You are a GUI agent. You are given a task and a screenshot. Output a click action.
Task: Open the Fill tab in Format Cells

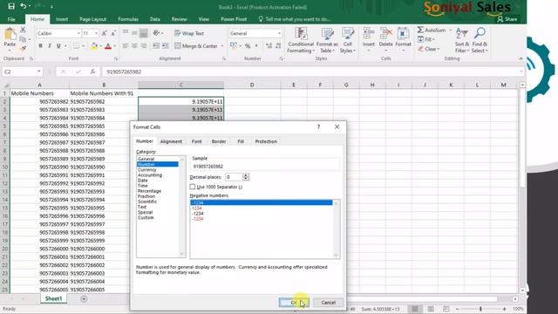coord(241,141)
